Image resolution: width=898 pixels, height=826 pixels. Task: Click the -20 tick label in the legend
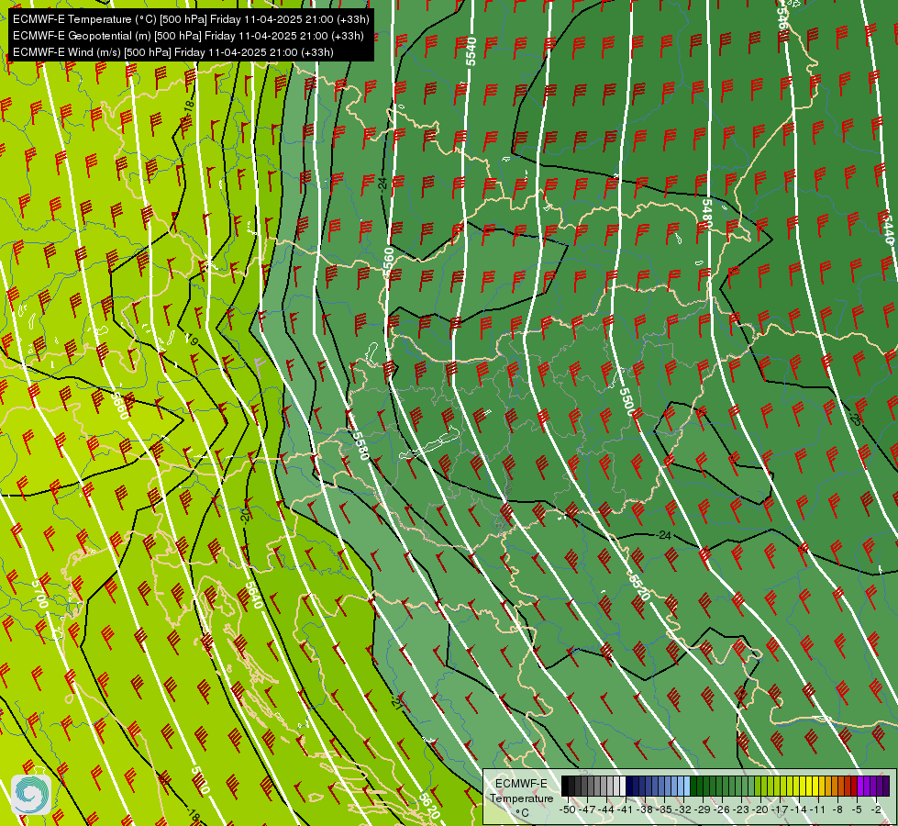click(760, 809)
